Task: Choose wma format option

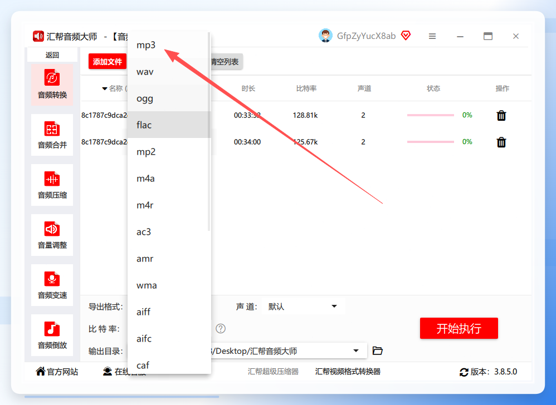Action: click(169, 285)
